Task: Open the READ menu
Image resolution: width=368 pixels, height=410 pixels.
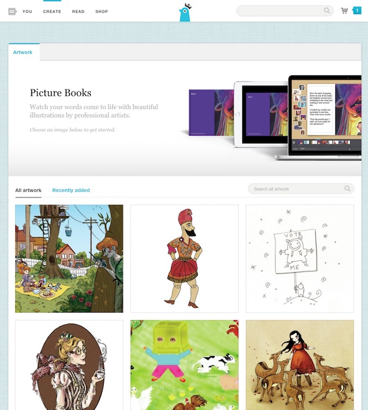Action: pyautogui.click(x=79, y=12)
